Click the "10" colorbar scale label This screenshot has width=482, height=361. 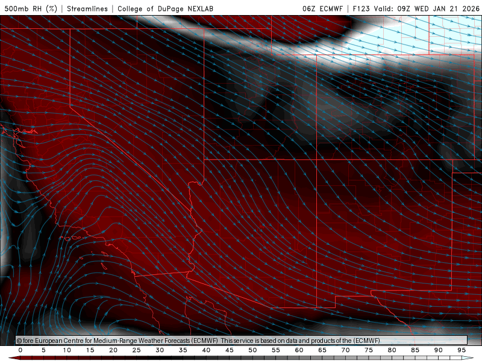click(x=67, y=350)
